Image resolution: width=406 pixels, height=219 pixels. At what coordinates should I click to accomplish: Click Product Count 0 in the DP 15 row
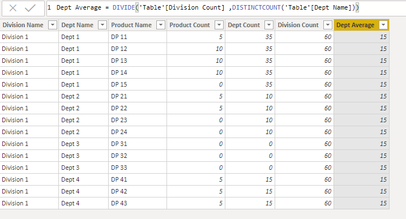tap(196, 84)
